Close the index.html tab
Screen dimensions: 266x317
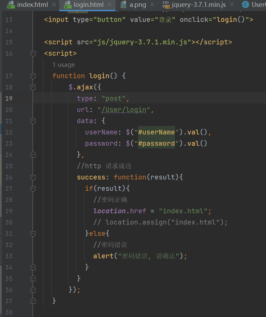[x=54, y=4]
